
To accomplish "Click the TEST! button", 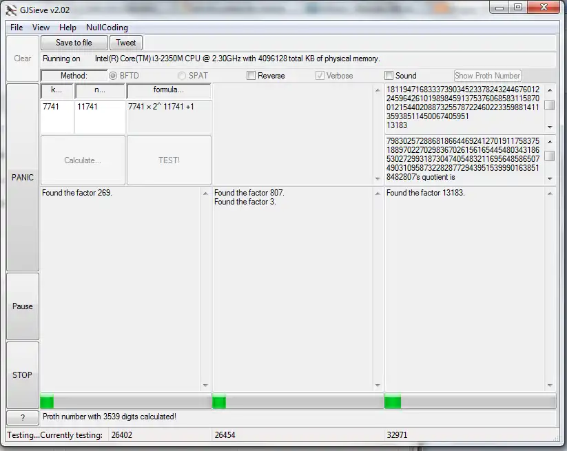I will (x=169, y=160).
